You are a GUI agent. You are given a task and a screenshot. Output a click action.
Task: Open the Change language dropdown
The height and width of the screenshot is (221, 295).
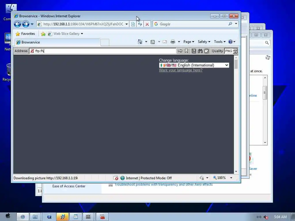pos(194,65)
